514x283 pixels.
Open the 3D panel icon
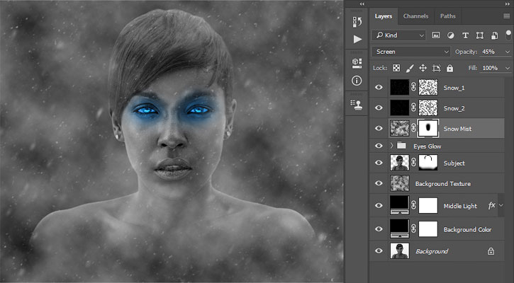[357, 63]
